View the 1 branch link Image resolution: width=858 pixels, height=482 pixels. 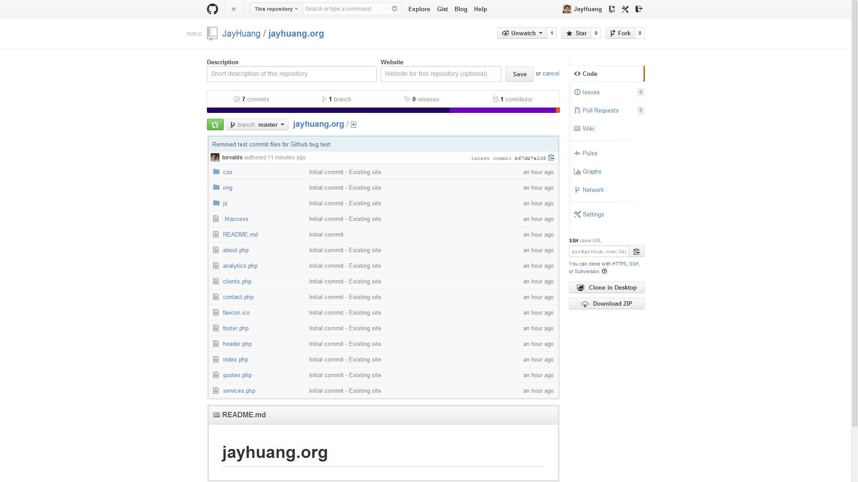336,99
